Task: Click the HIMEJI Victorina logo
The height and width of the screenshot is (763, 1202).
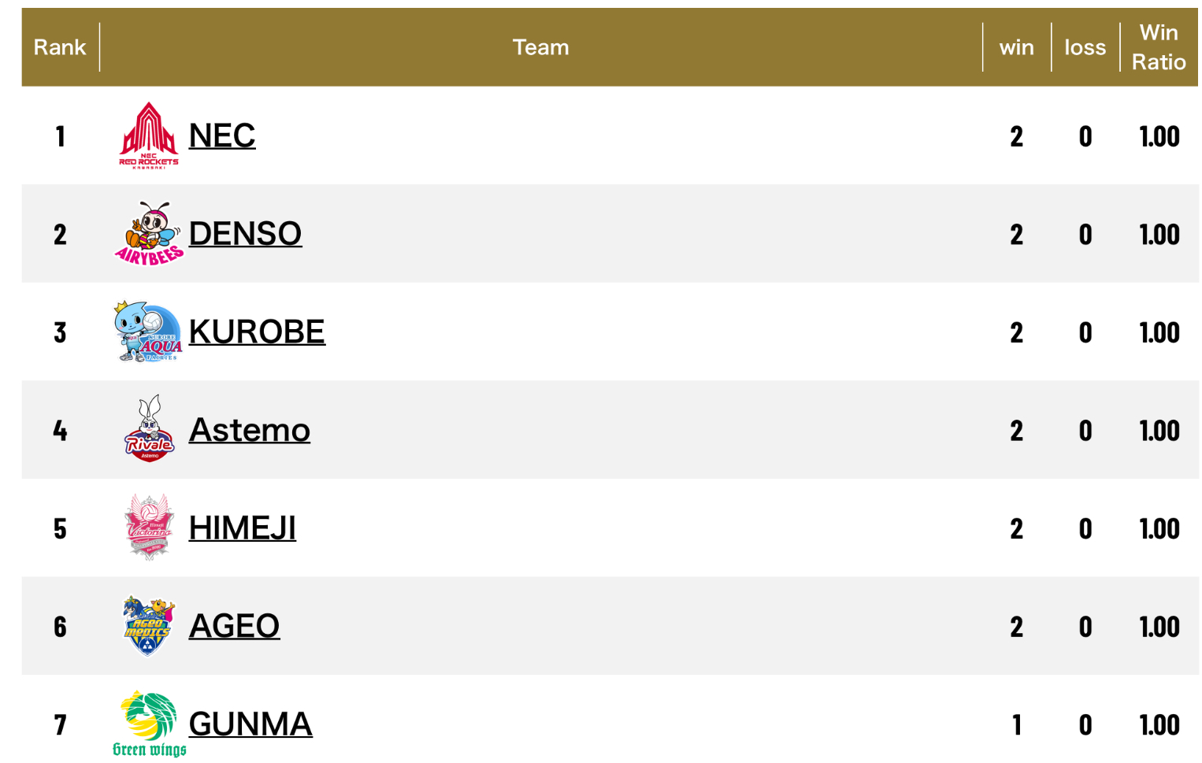Action: click(x=149, y=528)
